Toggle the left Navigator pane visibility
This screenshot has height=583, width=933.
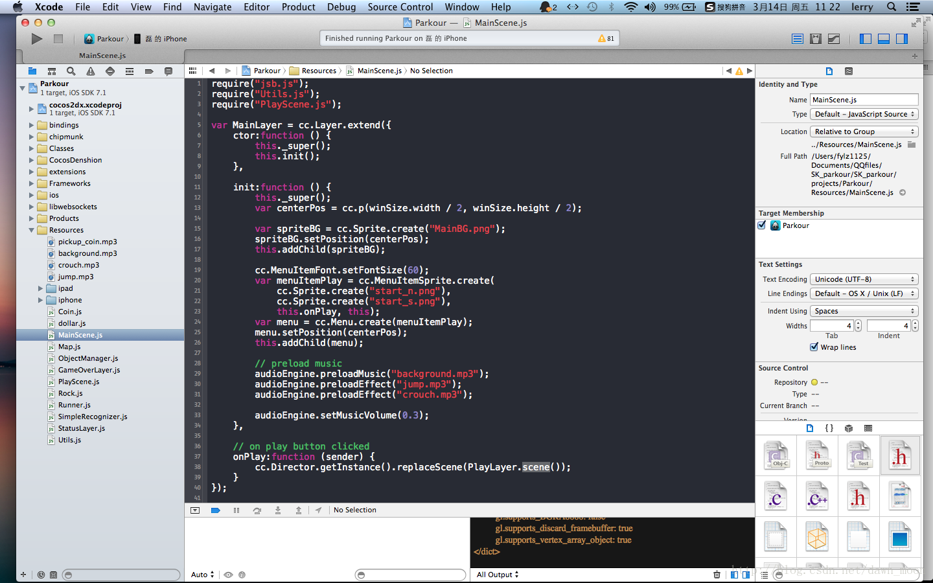coord(866,39)
